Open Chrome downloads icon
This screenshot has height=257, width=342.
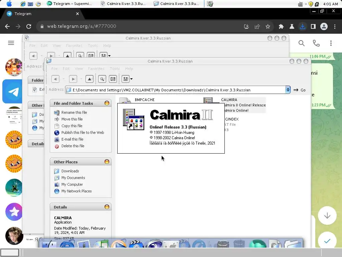[x=302, y=26]
